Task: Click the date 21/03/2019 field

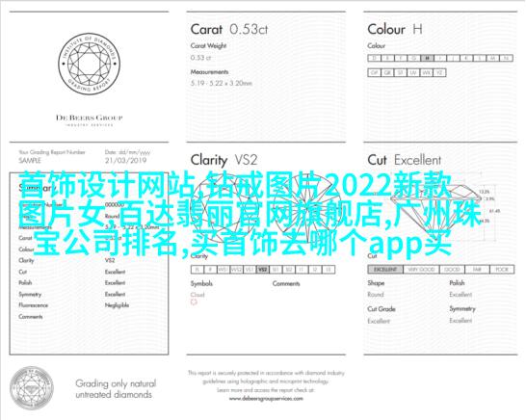Action: [x=125, y=160]
